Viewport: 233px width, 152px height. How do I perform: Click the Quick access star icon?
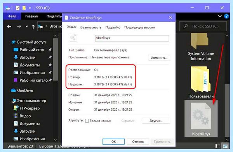pyautogui.click(x=14, y=42)
